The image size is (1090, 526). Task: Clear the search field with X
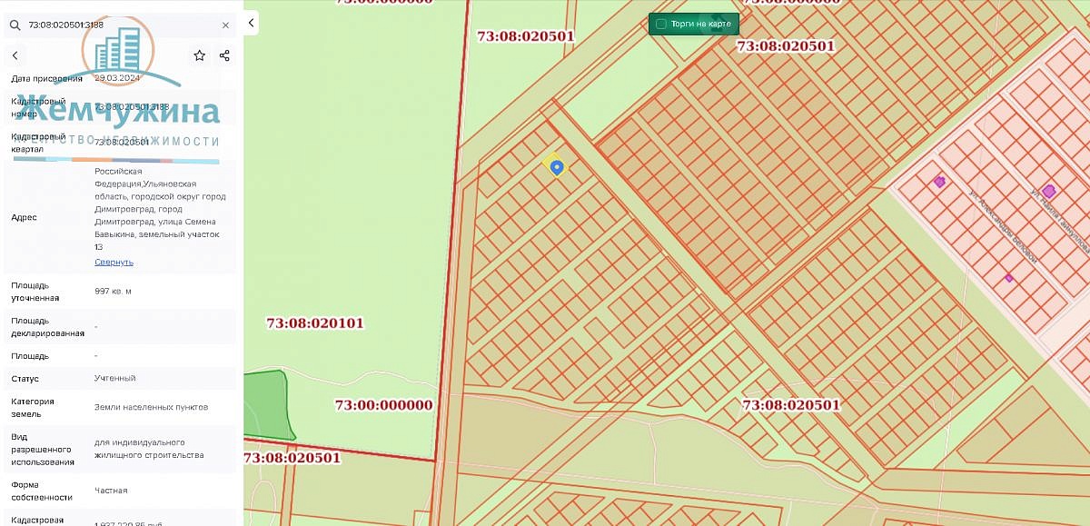pyautogui.click(x=225, y=25)
